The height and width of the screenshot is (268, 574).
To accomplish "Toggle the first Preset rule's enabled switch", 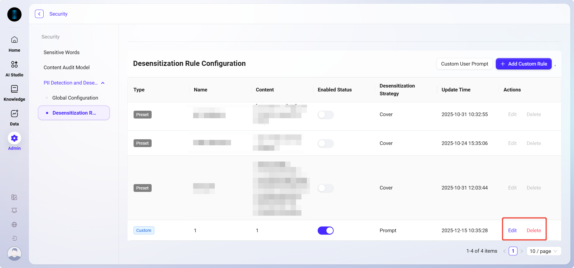I will coord(326,115).
